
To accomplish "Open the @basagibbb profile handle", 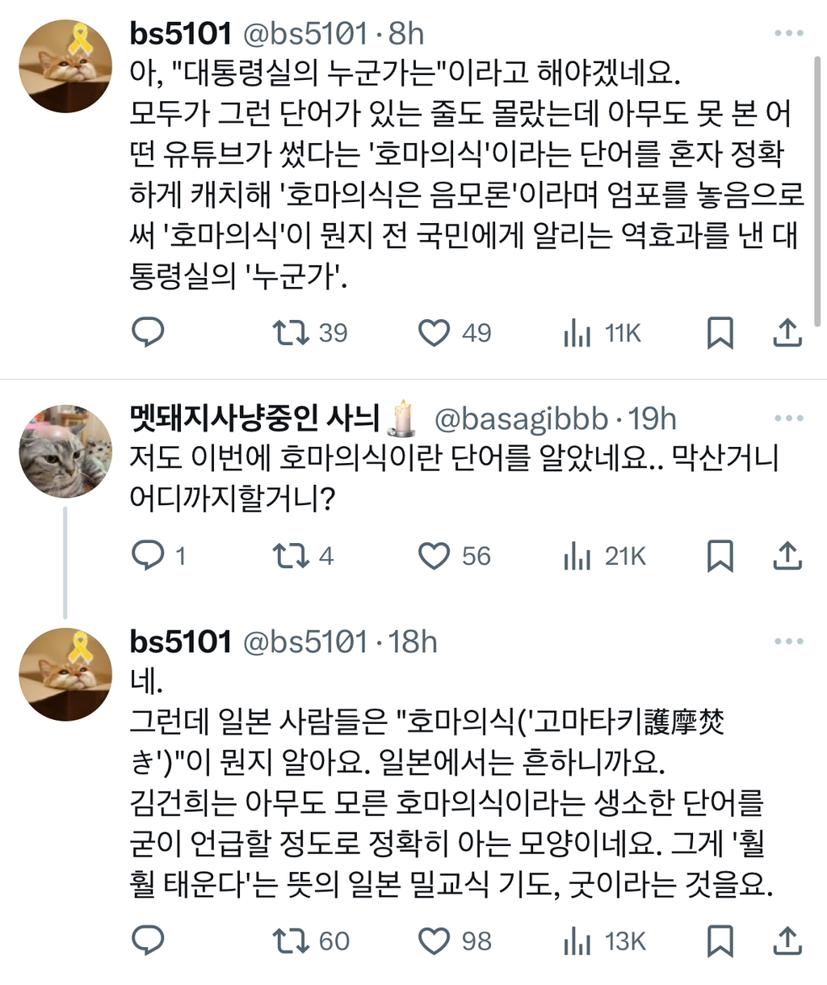I will click(521, 419).
